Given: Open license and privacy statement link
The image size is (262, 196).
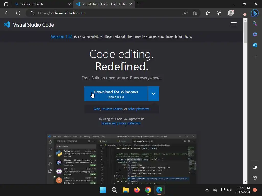Looking at the screenshot, I should click(122, 123).
